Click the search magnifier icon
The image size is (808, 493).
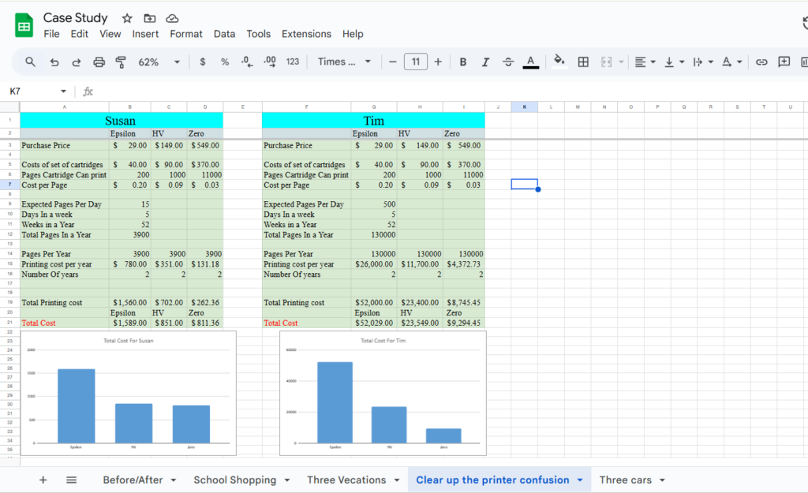point(31,62)
